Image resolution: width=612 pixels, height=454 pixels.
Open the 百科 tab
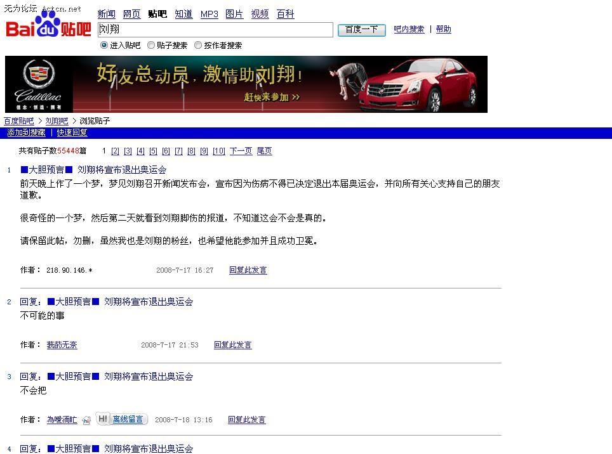[x=285, y=14]
